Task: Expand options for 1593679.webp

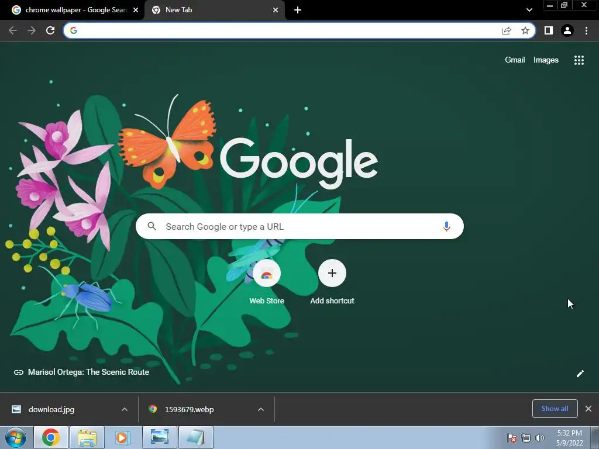Action: [261, 409]
